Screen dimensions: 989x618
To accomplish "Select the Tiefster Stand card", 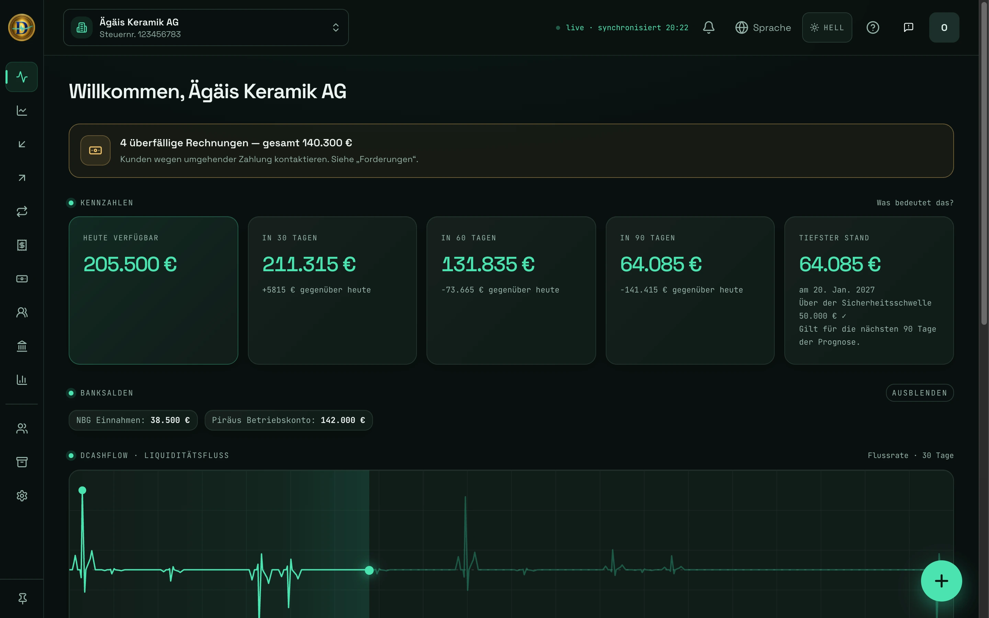I will [x=869, y=290].
